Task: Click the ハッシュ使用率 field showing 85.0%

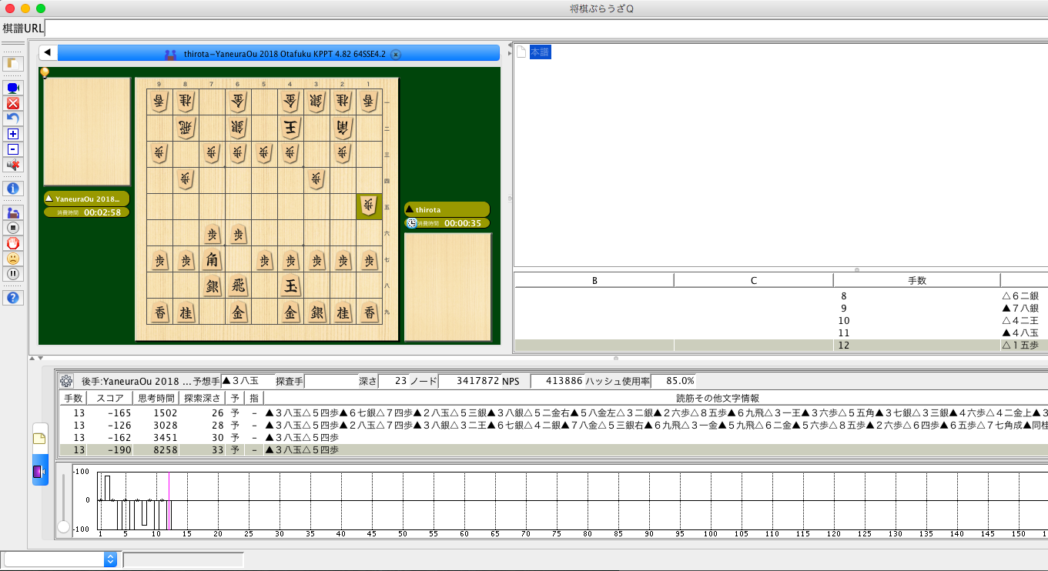Action: click(674, 381)
